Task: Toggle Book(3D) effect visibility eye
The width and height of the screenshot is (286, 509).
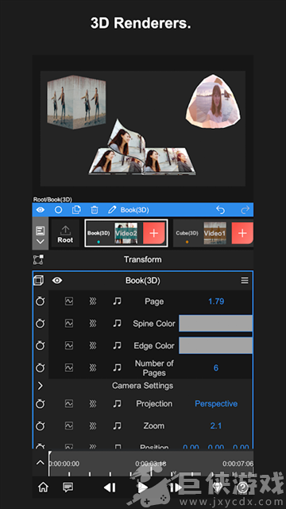Action: tap(57, 281)
